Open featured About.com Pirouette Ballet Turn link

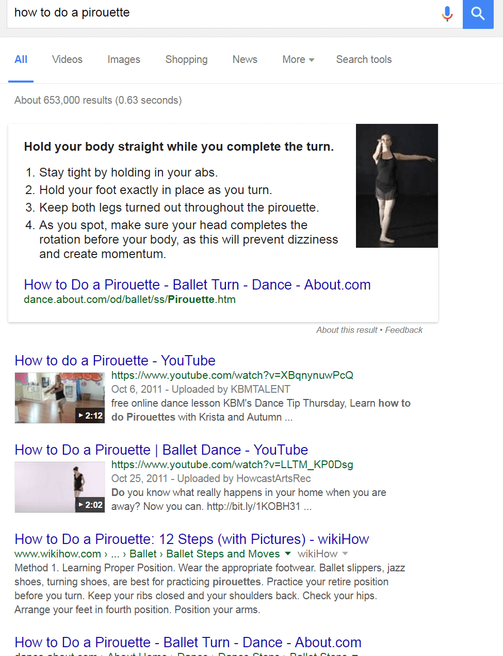pos(197,284)
